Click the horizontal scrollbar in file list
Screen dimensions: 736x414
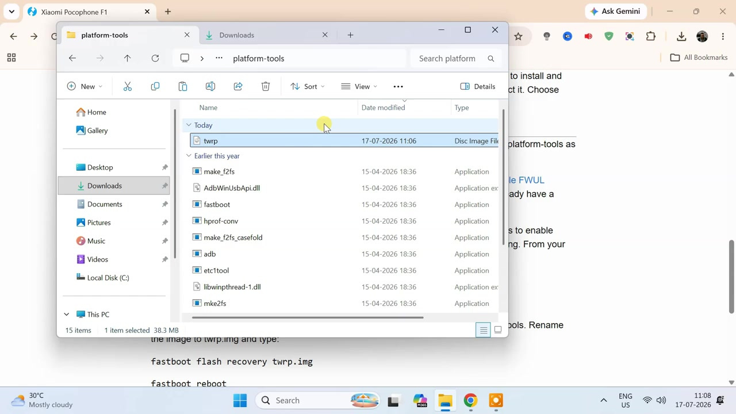(x=308, y=317)
